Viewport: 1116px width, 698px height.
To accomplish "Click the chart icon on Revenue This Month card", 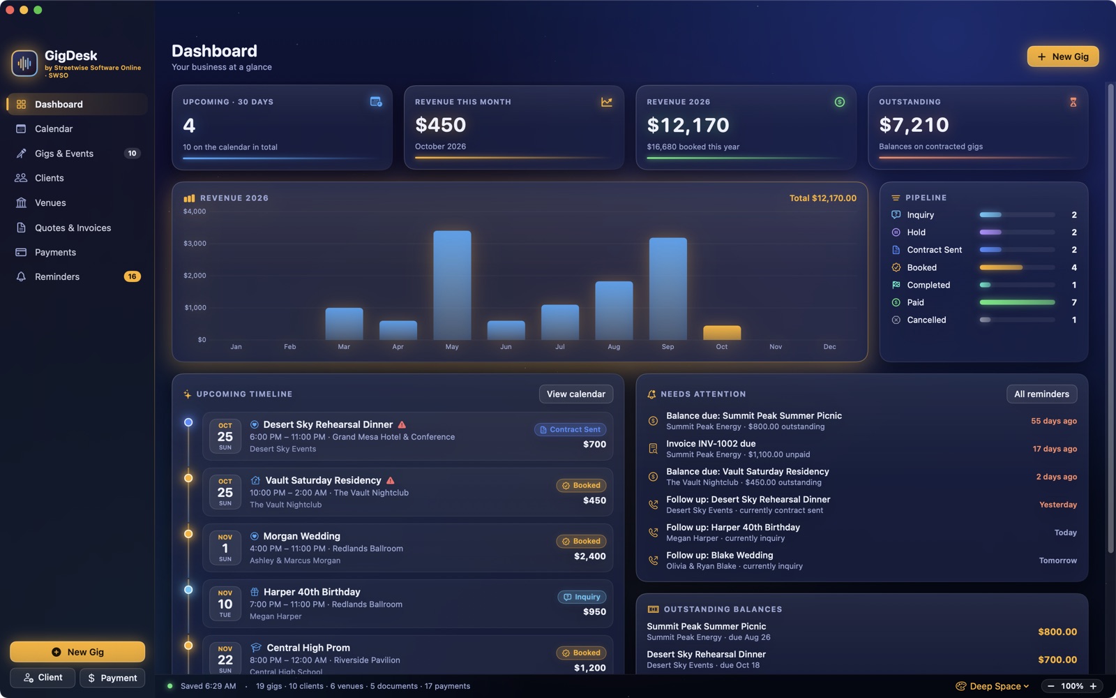I will click(x=607, y=102).
